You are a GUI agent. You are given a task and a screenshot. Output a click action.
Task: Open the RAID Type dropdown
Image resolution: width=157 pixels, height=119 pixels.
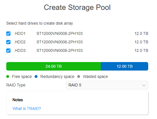(x=107, y=85)
